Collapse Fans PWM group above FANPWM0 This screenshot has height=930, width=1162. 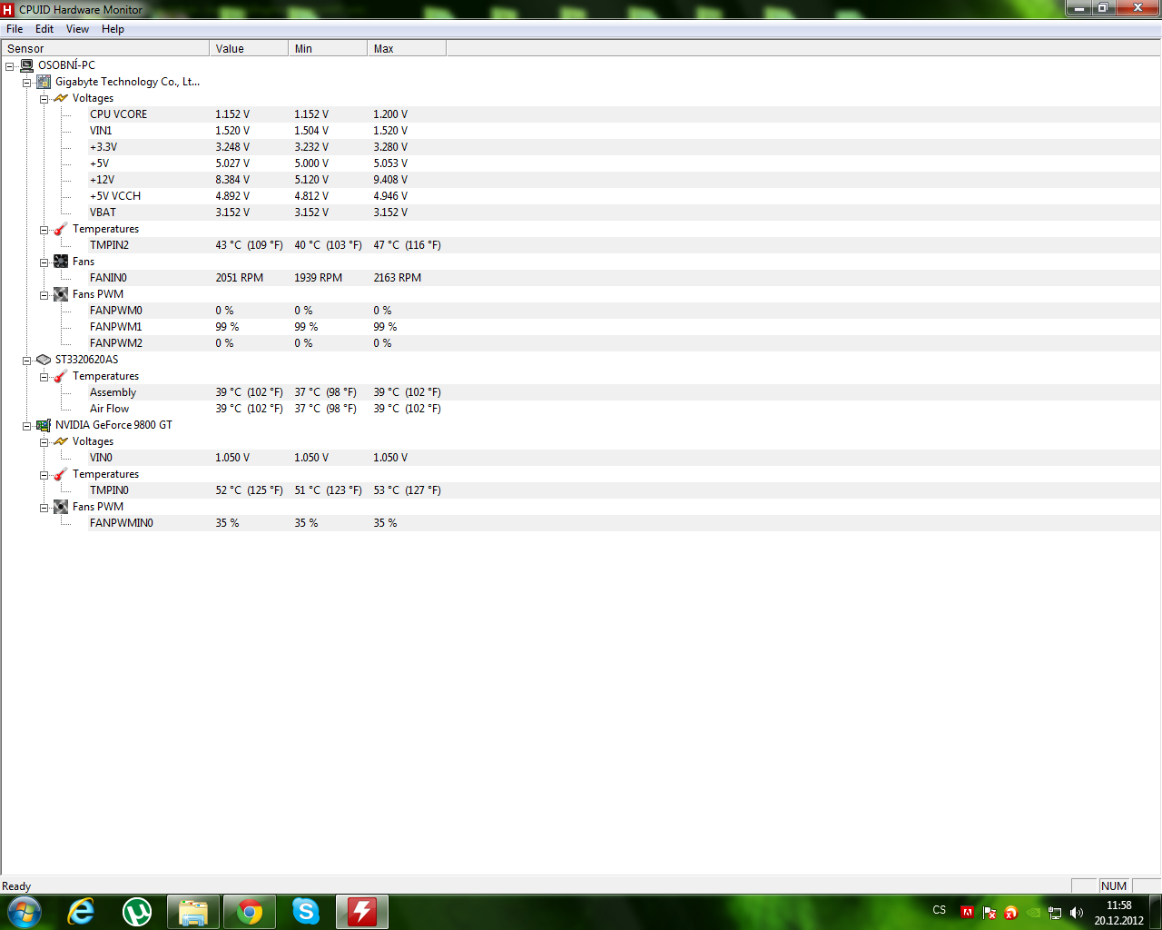click(x=44, y=295)
